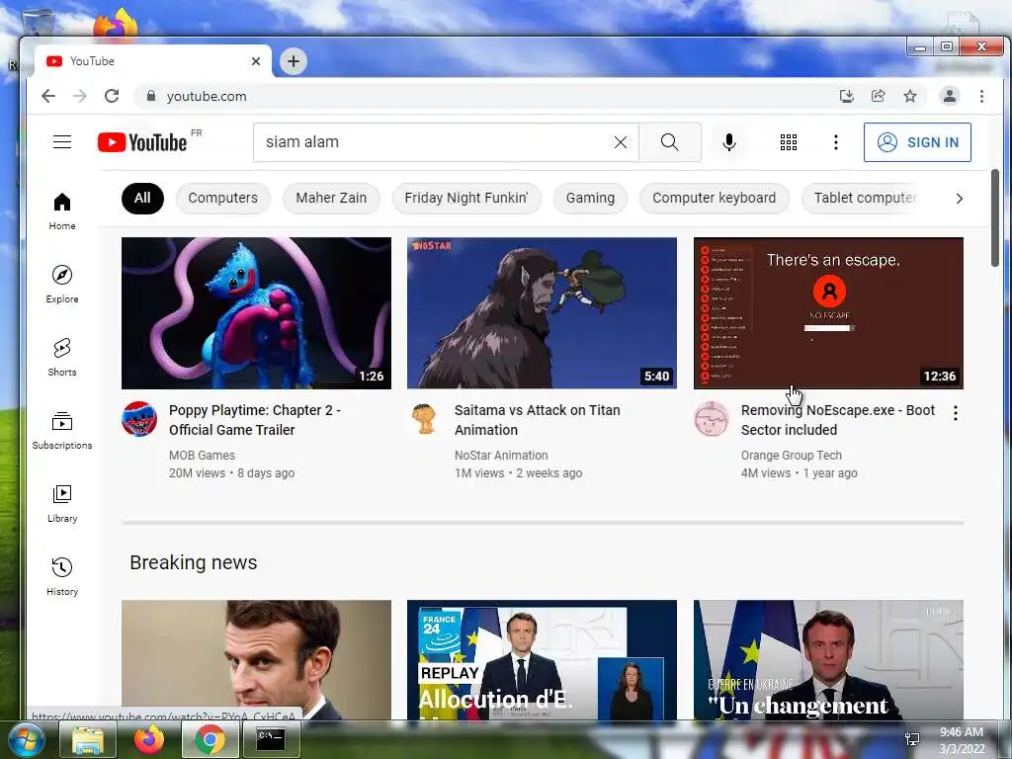Viewport: 1012px width, 759px height.
Task: Select the Computers filter chip
Action: click(x=222, y=198)
